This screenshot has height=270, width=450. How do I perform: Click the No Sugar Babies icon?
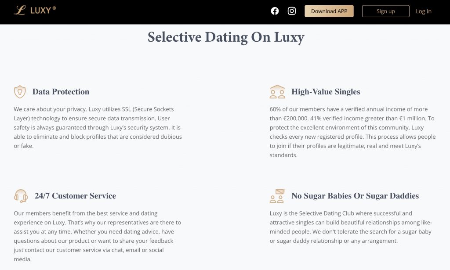click(277, 196)
